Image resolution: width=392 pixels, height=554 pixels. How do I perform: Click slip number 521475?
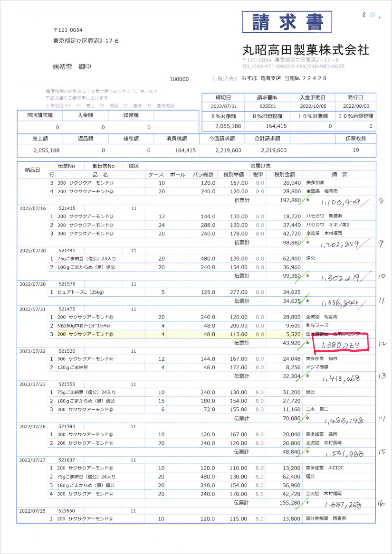pos(67,309)
